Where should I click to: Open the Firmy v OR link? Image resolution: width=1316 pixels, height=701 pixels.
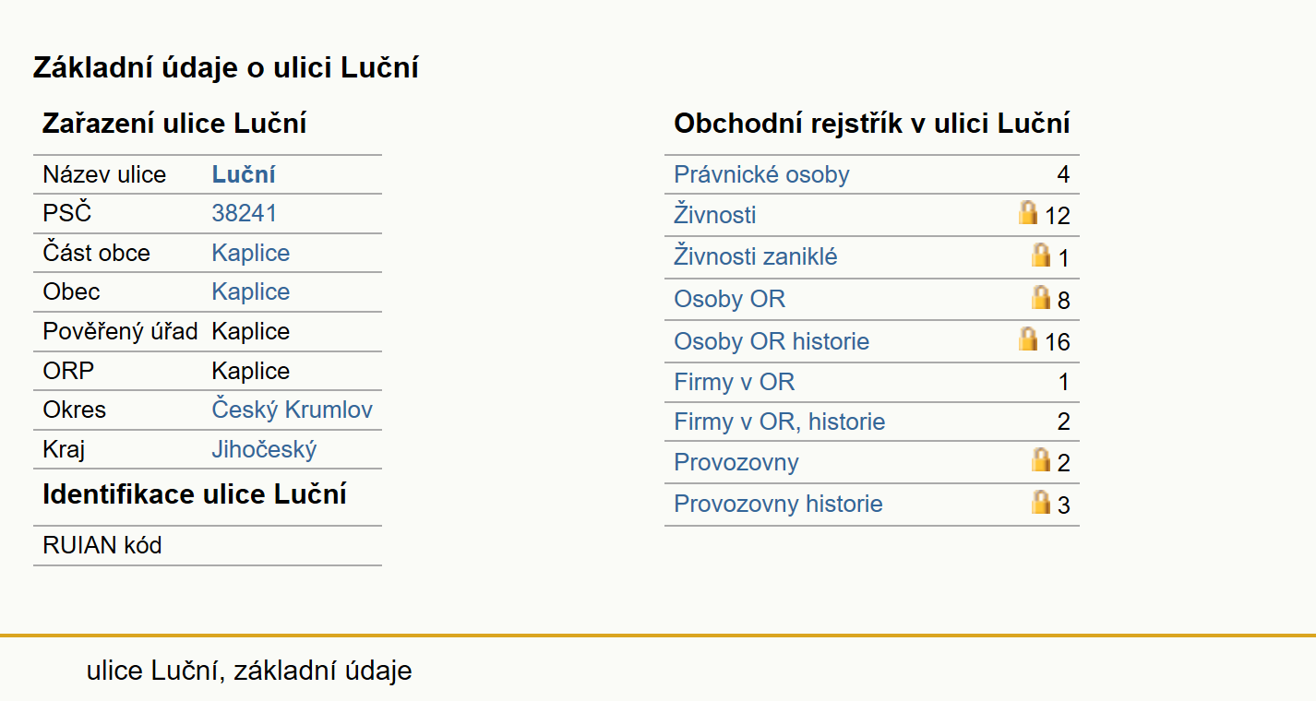(735, 382)
